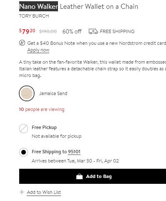Change the 95101 shipping zip code
166x201 pixels.
click(74, 152)
